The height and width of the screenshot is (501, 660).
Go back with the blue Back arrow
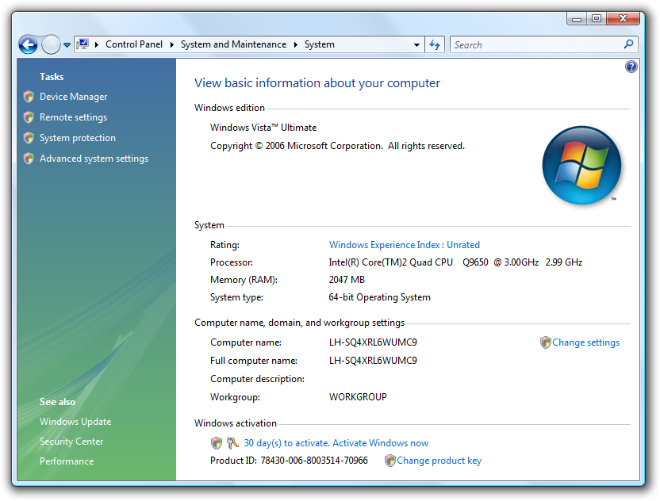29,44
